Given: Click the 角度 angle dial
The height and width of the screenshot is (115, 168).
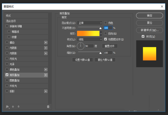Looking at the screenshot, I should 81,46.
